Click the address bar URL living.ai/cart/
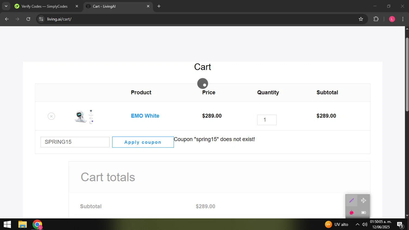 point(59,19)
